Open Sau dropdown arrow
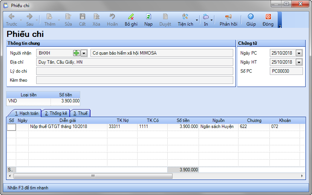Viewport: 312px width, 195px height. (x=37, y=20)
